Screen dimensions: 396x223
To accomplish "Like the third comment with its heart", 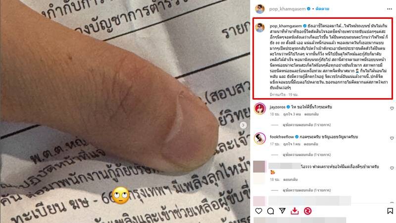I will (392, 168).
